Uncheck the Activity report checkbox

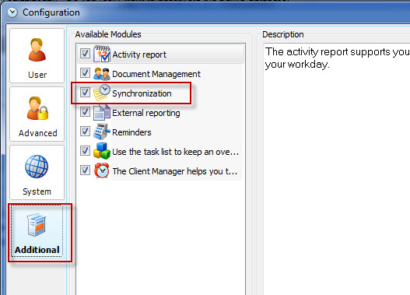pos(85,54)
